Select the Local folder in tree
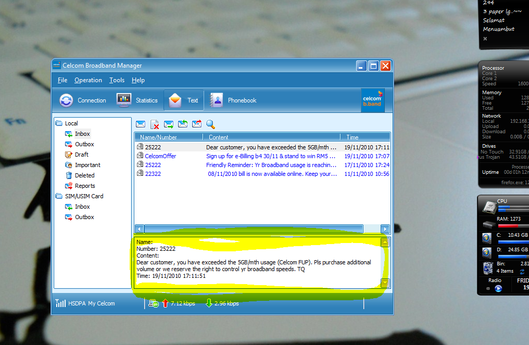 tap(71, 123)
